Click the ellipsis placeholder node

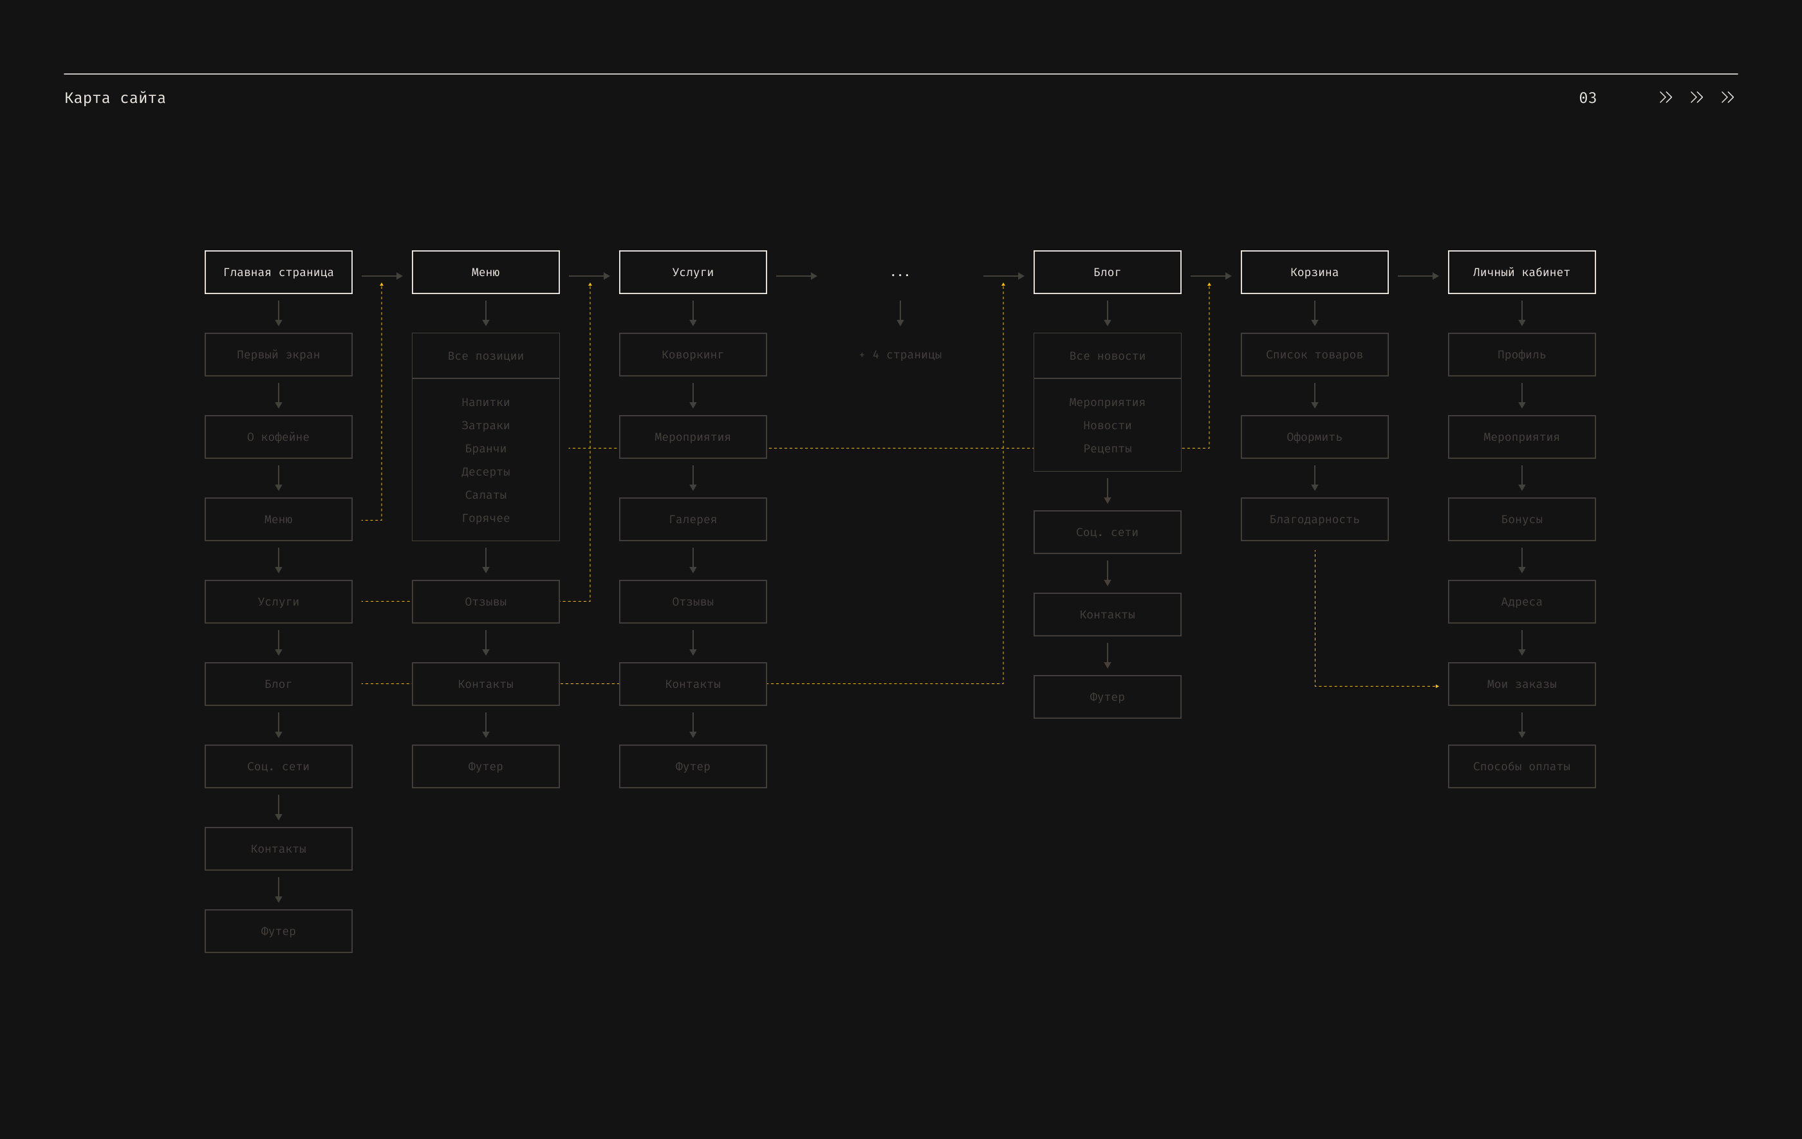coord(900,274)
